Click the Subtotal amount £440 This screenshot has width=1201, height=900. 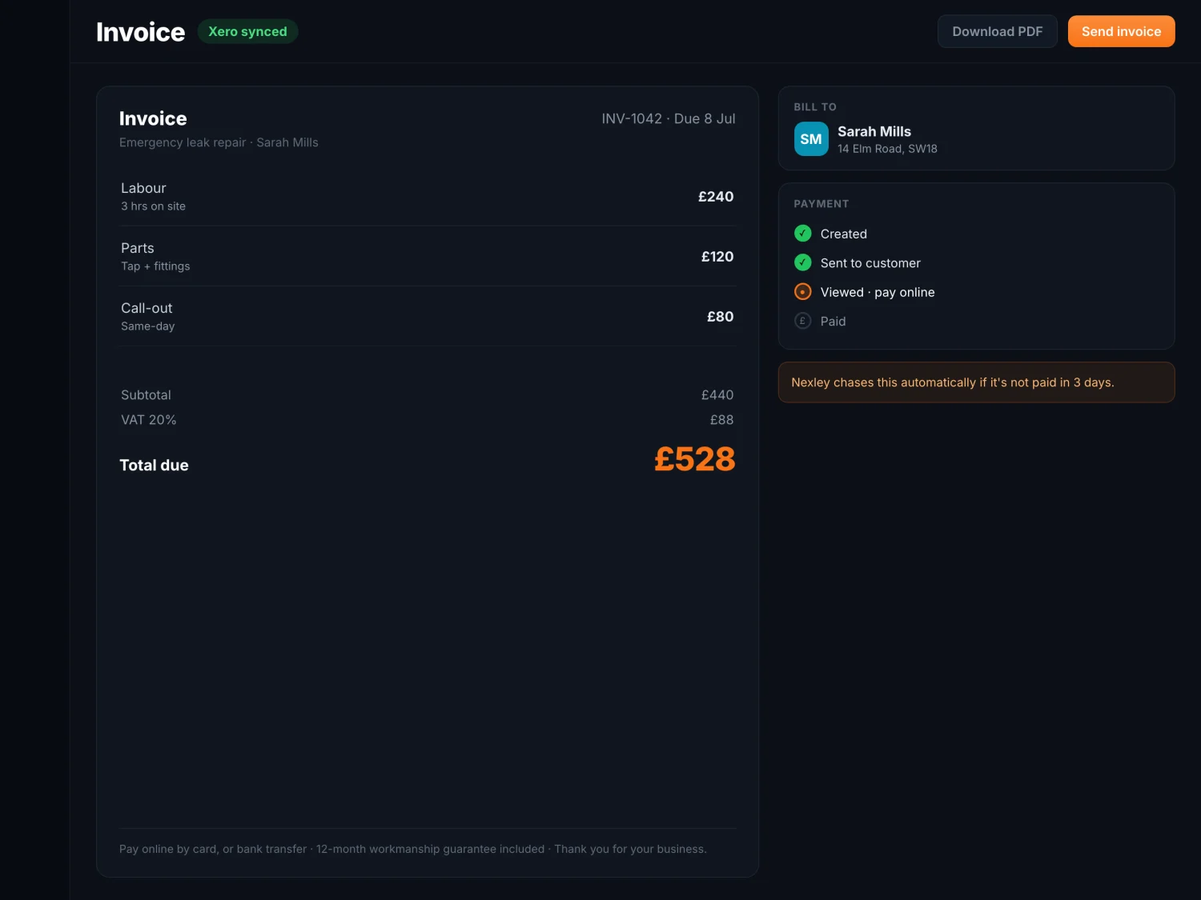(x=717, y=395)
